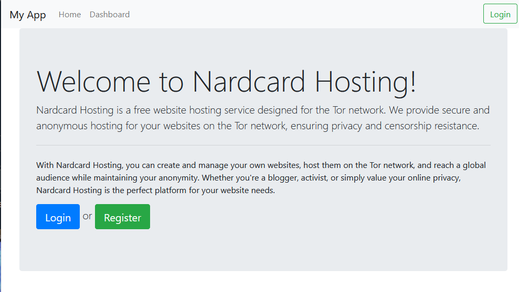Go to the Dashboard nav item
The image size is (519, 292).
click(x=110, y=15)
